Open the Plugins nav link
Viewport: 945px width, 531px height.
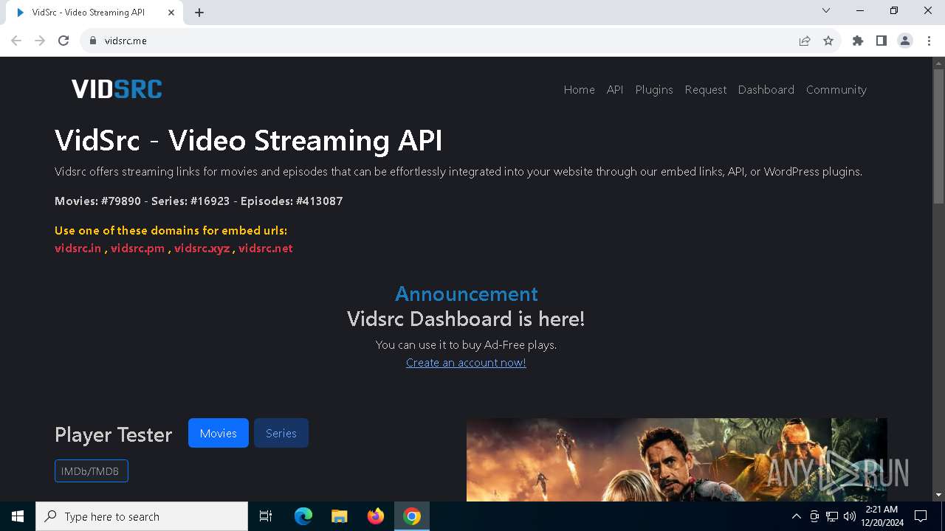pos(654,89)
